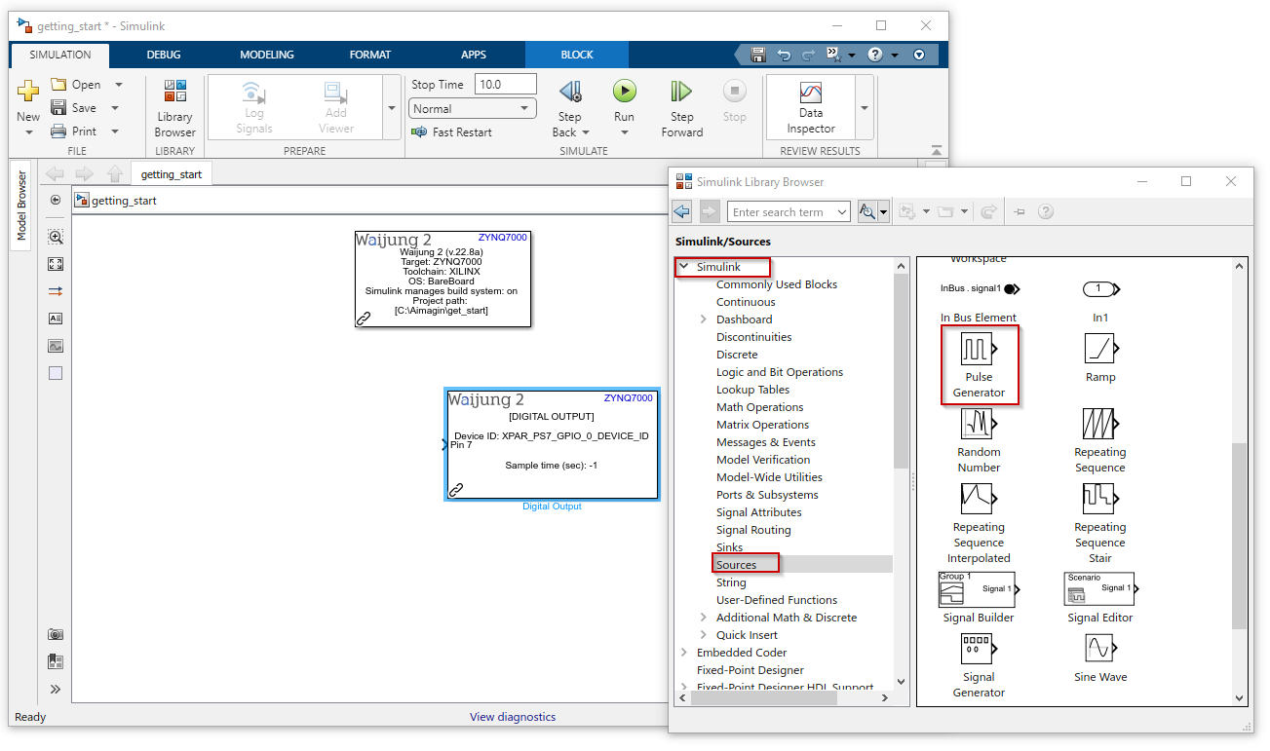The height and width of the screenshot is (751, 1270).
Task: Open the Model Browser side tab
Action: point(21,206)
